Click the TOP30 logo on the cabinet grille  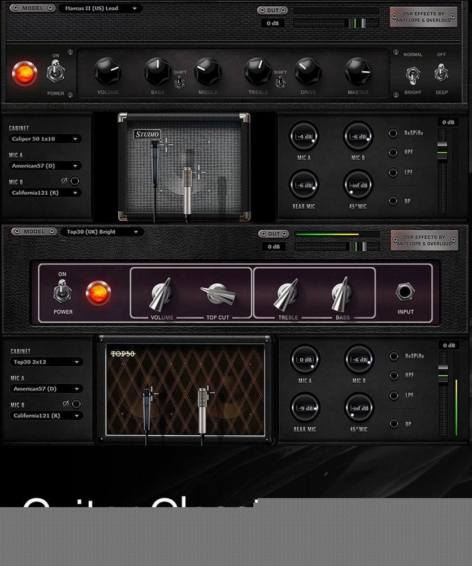pos(123,354)
